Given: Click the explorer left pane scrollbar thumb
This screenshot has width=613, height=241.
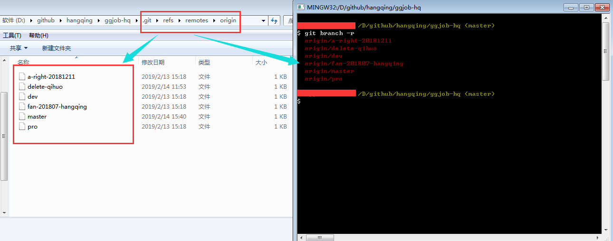Looking at the screenshot, I should point(4,136).
